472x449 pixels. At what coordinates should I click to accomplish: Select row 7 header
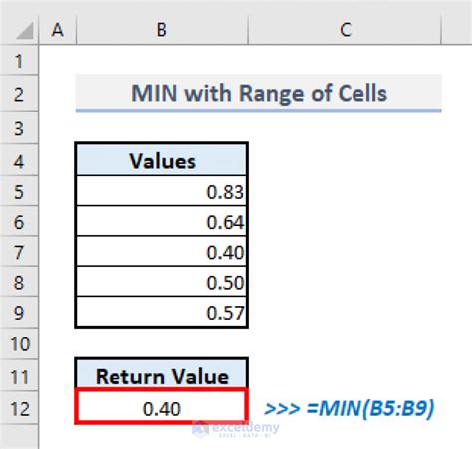click(x=19, y=252)
